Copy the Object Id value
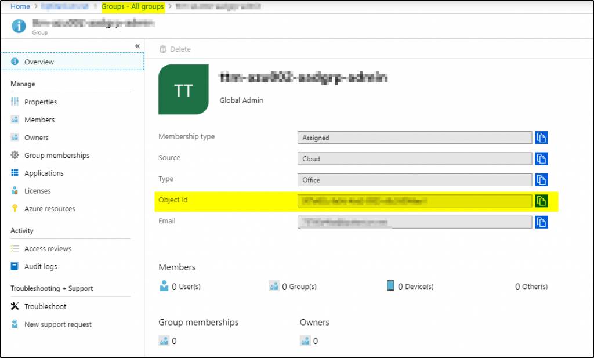The height and width of the screenshot is (358, 594). point(541,201)
